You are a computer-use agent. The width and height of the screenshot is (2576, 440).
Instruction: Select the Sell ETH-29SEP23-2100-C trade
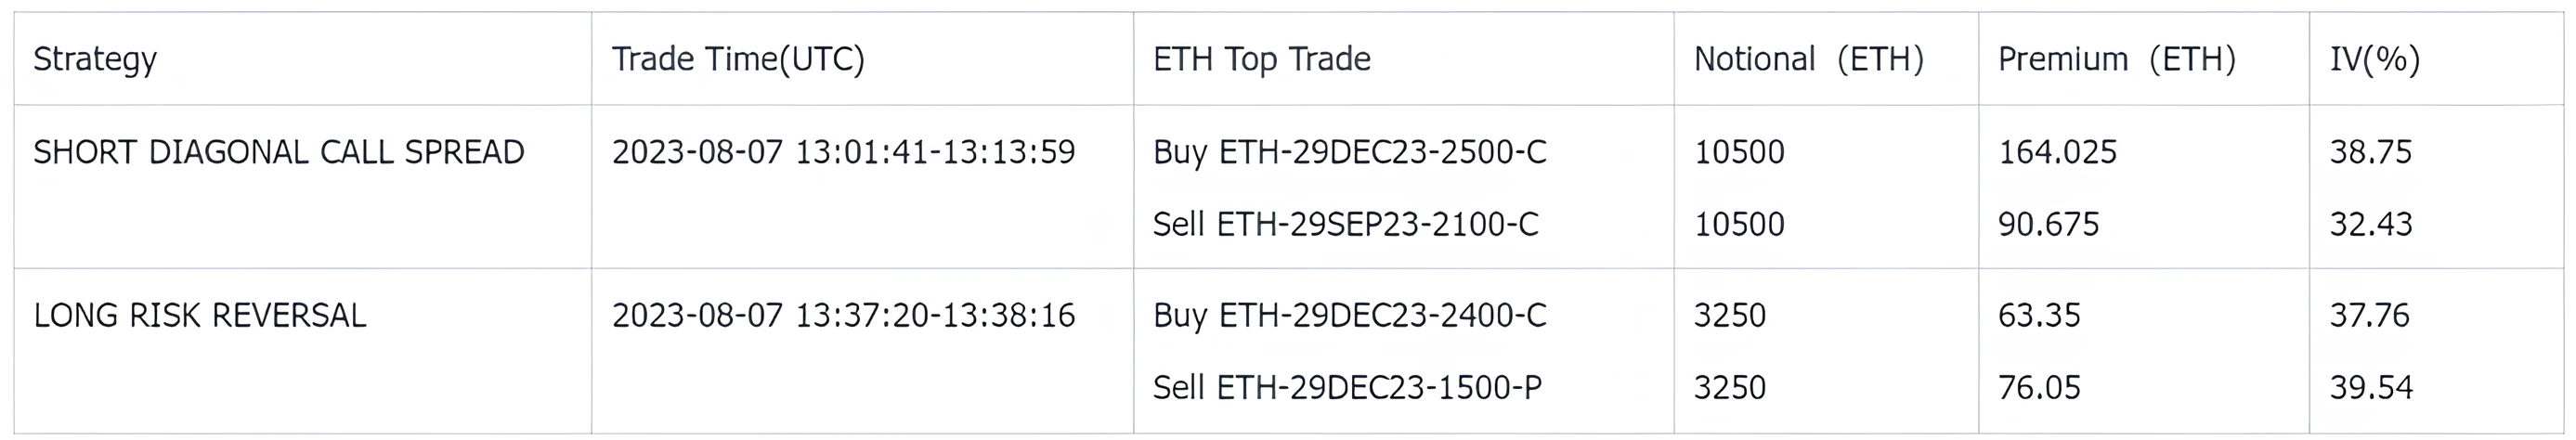click(1345, 224)
